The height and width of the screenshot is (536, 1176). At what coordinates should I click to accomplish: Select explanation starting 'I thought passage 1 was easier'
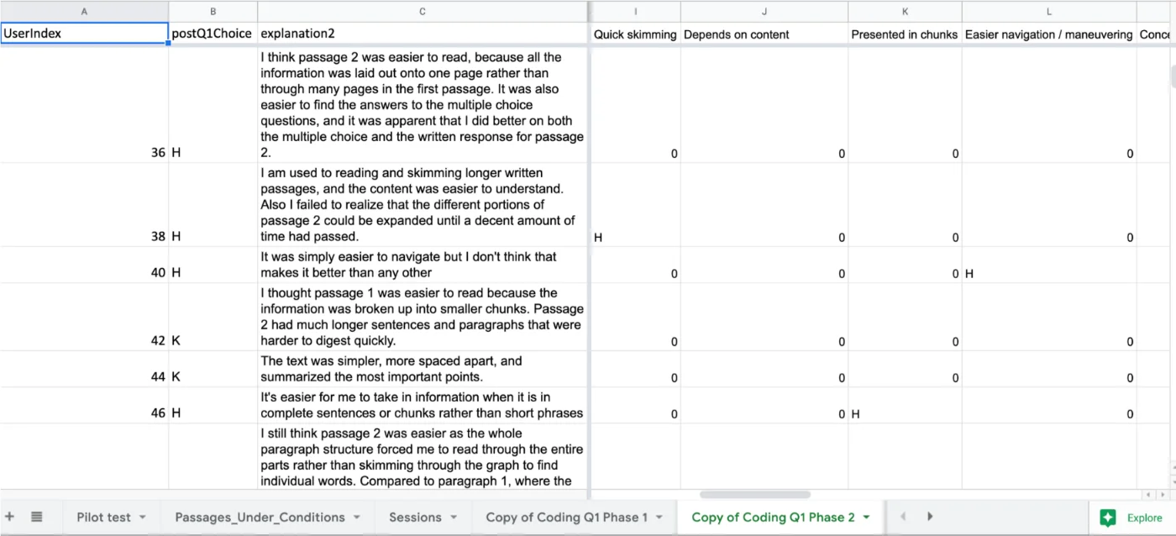point(423,317)
